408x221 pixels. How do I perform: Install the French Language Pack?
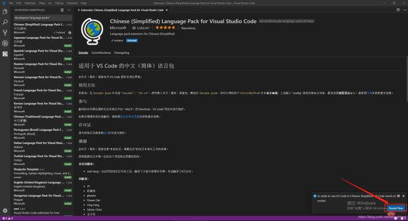pyautogui.click(x=68, y=98)
